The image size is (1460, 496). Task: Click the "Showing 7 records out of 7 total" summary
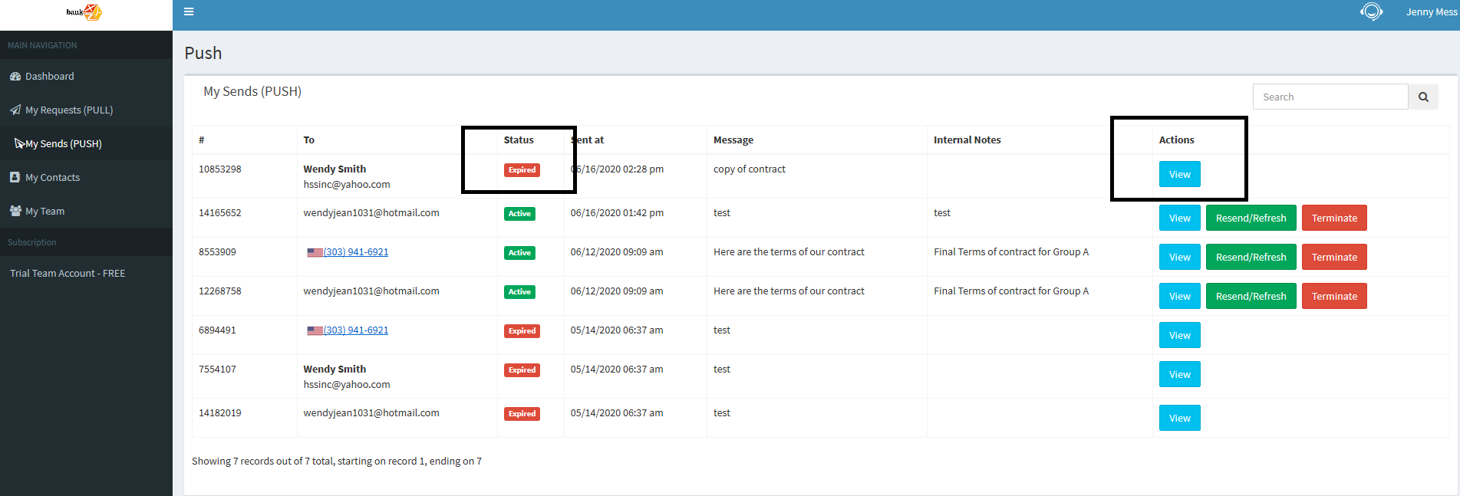point(337,461)
